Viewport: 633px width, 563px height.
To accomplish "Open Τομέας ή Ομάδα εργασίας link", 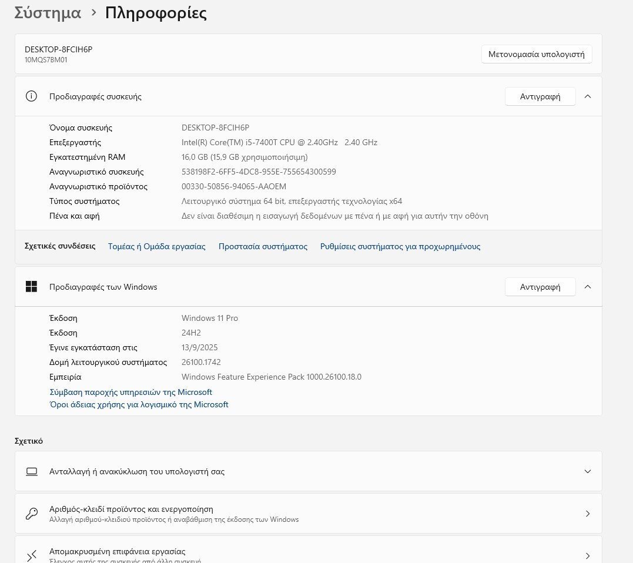I will pyautogui.click(x=157, y=246).
